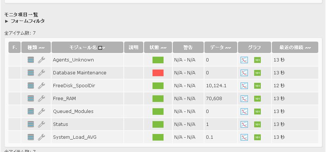Click red status box for Database Maintenance

coord(158,73)
